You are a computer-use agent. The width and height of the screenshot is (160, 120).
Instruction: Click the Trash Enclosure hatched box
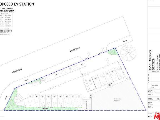(87, 104)
